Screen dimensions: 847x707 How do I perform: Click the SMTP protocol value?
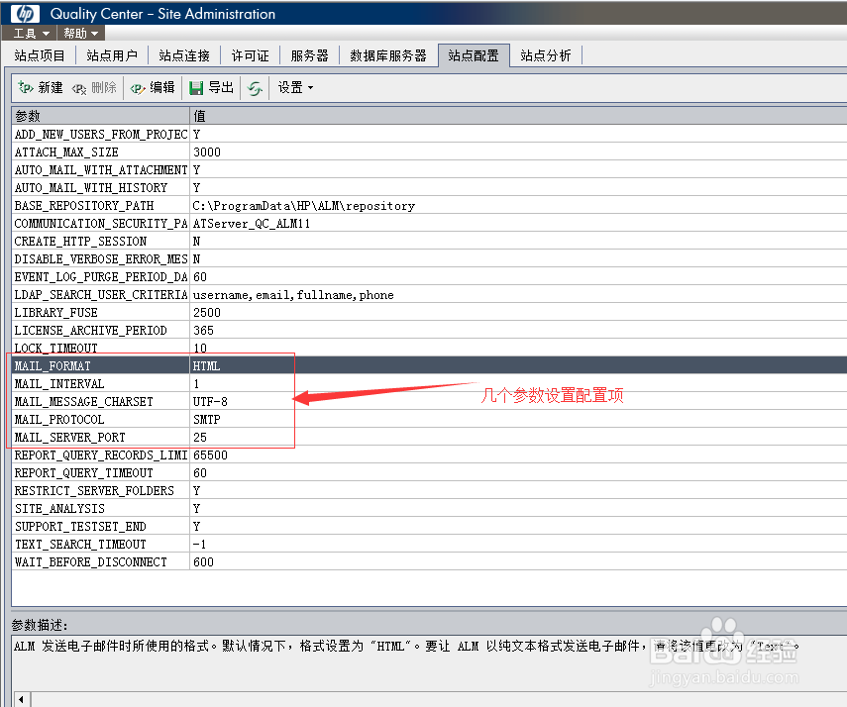(207, 420)
